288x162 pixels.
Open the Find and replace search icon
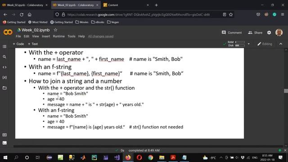pyautogui.click(x=4, y=57)
